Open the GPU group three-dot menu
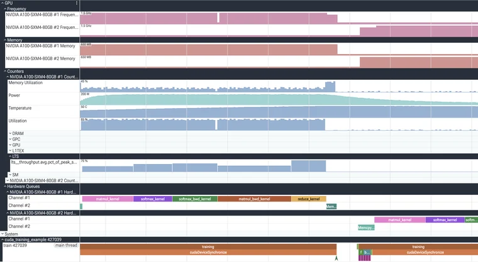478x262 pixels. coord(77,3)
